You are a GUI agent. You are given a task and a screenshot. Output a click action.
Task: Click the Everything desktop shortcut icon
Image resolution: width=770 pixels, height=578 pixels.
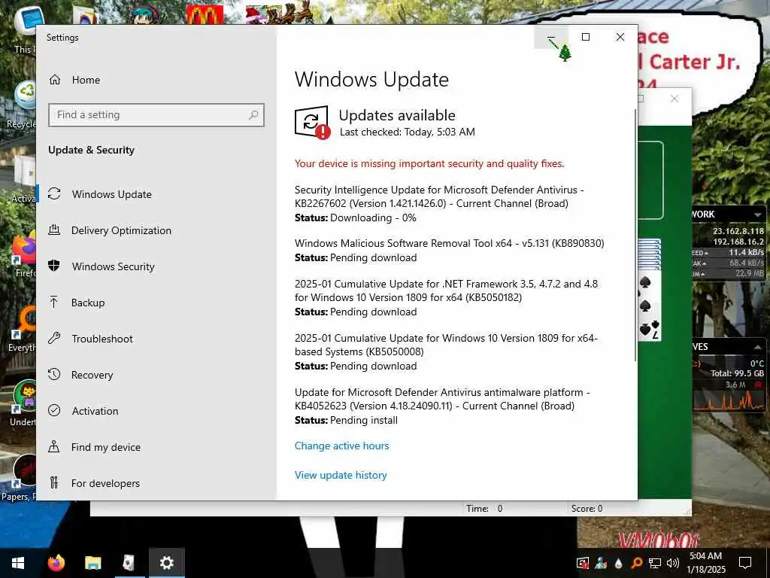(x=26, y=321)
